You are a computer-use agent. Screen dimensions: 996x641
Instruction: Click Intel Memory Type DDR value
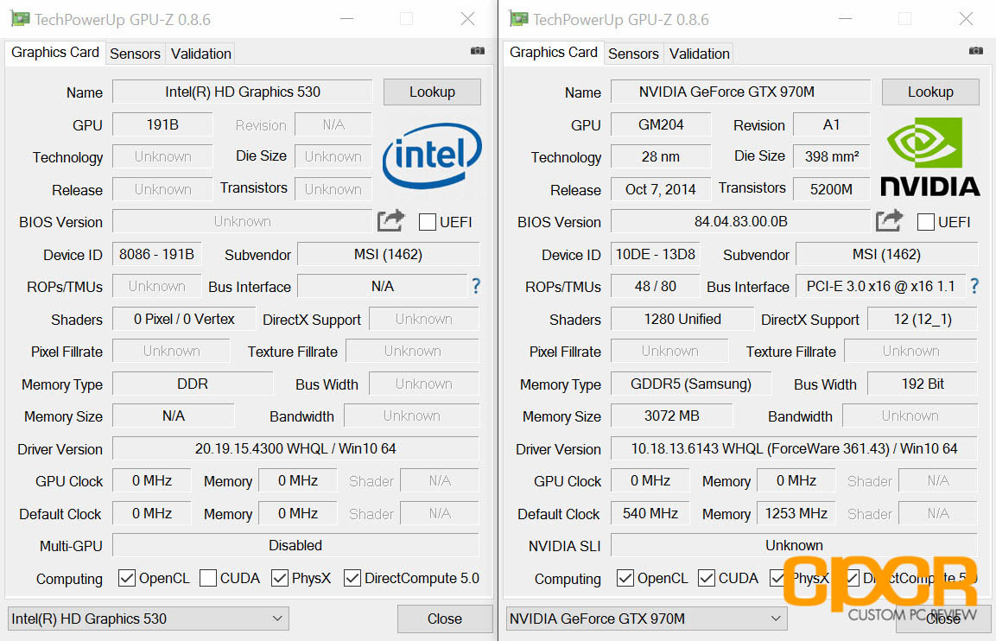pyautogui.click(x=193, y=384)
